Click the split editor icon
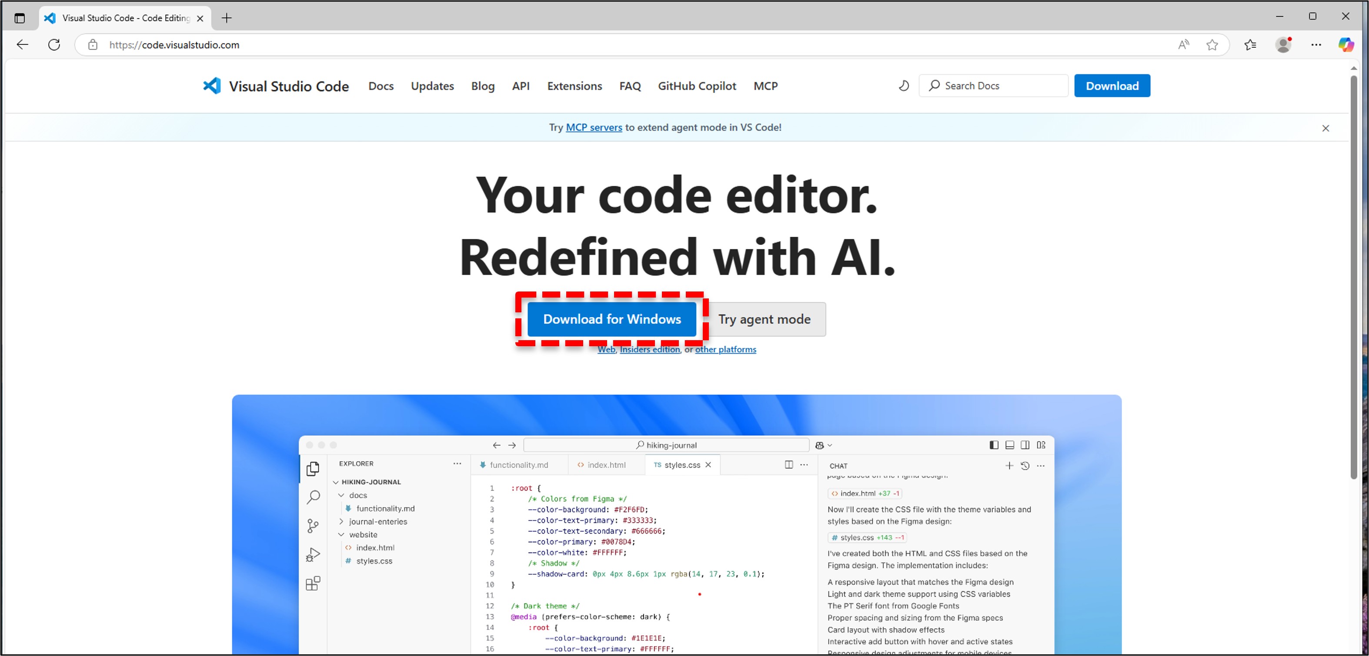Image resolution: width=1369 pixels, height=656 pixels. click(x=789, y=465)
